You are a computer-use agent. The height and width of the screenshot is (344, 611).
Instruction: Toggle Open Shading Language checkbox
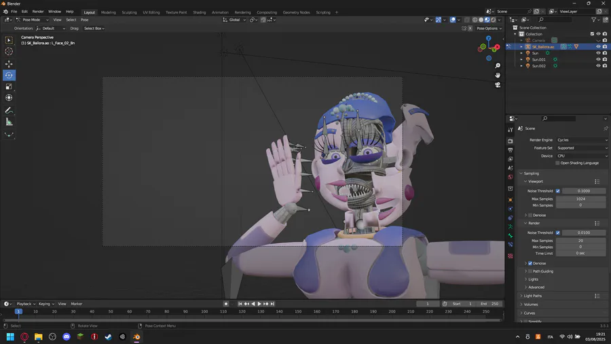557,163
